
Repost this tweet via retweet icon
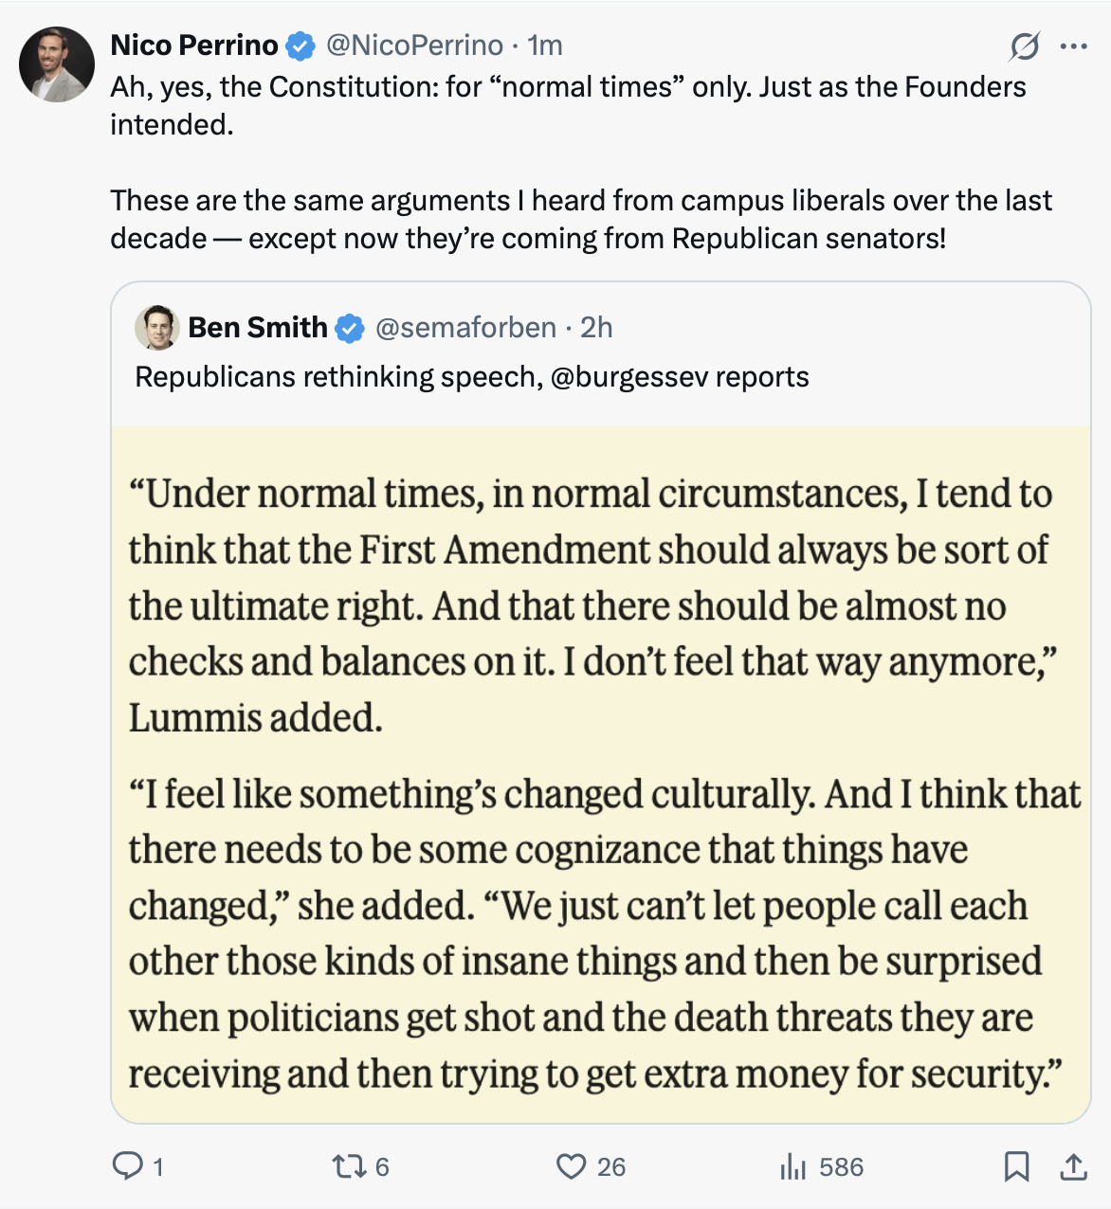347,1165
